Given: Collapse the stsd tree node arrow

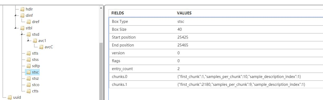Looking at the screenshot, I should (22, 34).
